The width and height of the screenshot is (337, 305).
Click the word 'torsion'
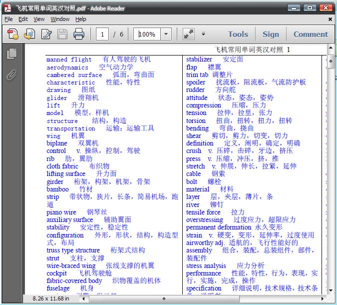pyautogui.click(x=196, y=121)
